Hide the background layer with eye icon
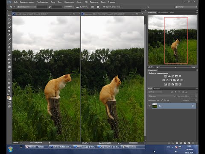Image resolution: width=205 pixels, height=154 pixels. (x=149, y=106)
